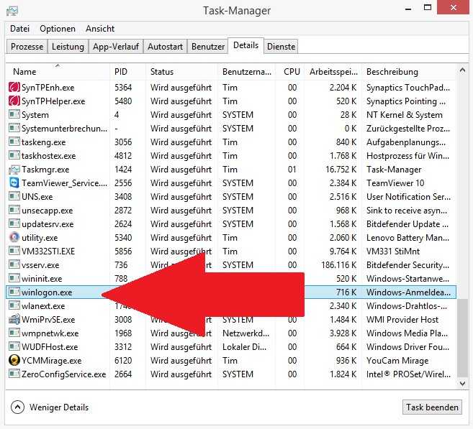473x429 pixels.
Task: Open the Ansicht menu
Action: (x=100, y=29)
